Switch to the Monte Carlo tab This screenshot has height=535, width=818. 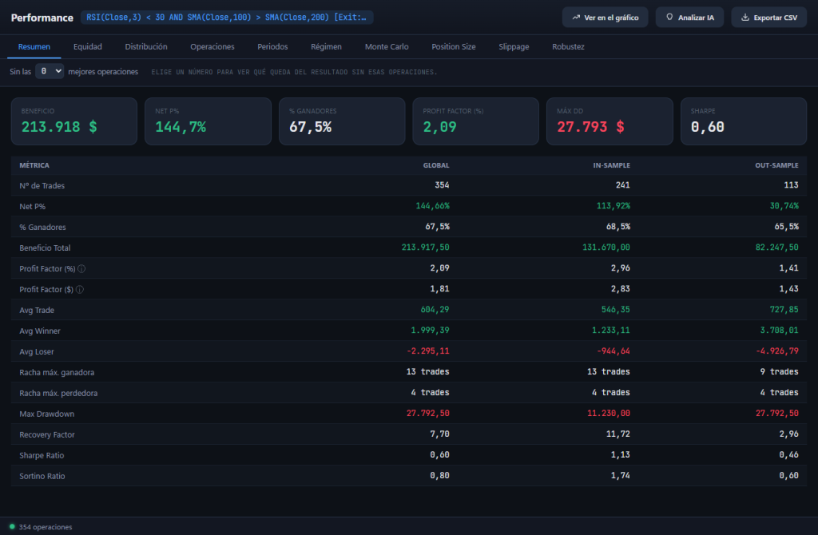click(x=387, y=46)
